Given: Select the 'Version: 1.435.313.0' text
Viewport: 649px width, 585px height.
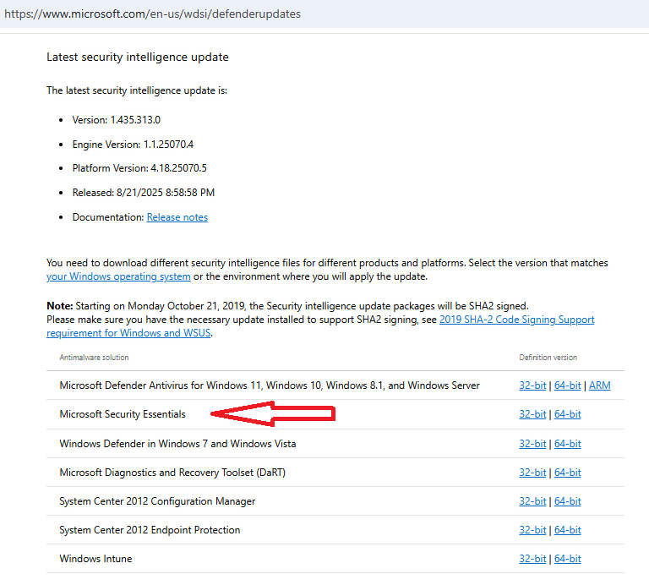Looking at the screenshot, I should pos(117,120).
